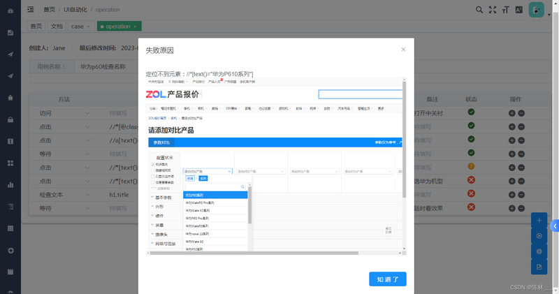559x294 pixels.
Task: Toggle the 隐藏相同项 checkbox in the snapshot
Action: click(x=153, y=170)
